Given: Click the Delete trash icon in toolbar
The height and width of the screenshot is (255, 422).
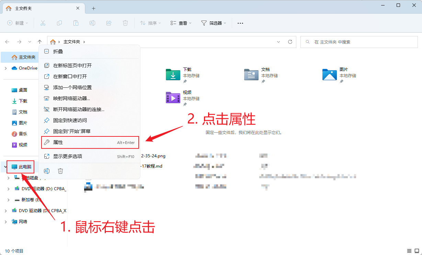Looking at the screenshot, I should [x=125, y=23].
